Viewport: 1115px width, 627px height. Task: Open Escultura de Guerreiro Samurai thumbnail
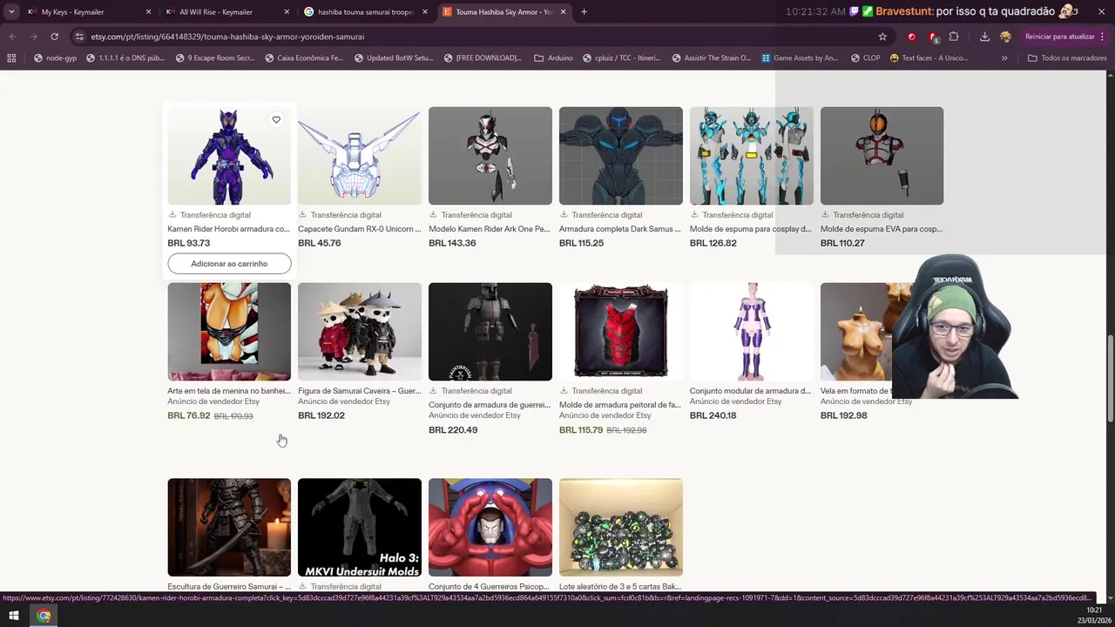tap(229, 528)
